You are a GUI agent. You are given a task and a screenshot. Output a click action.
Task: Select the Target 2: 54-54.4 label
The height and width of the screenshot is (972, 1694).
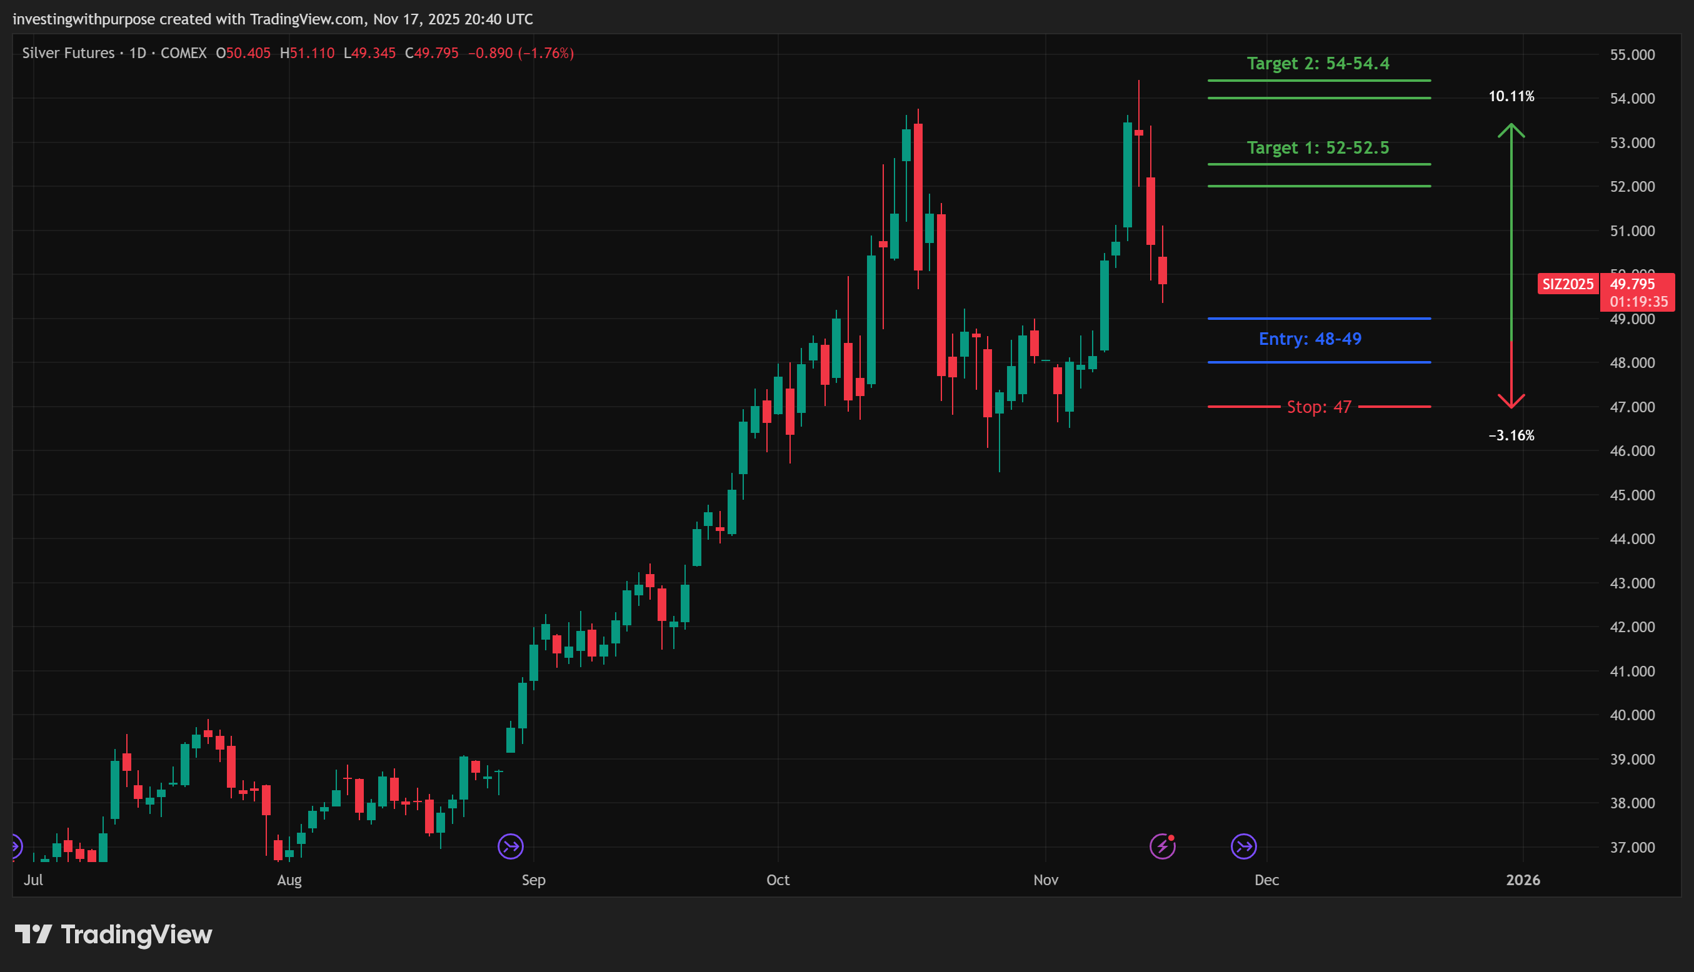click(x=1317, y=64)
